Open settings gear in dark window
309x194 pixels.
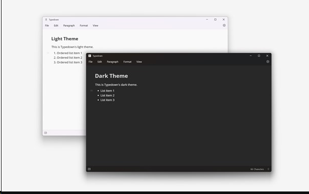(267, 62)
